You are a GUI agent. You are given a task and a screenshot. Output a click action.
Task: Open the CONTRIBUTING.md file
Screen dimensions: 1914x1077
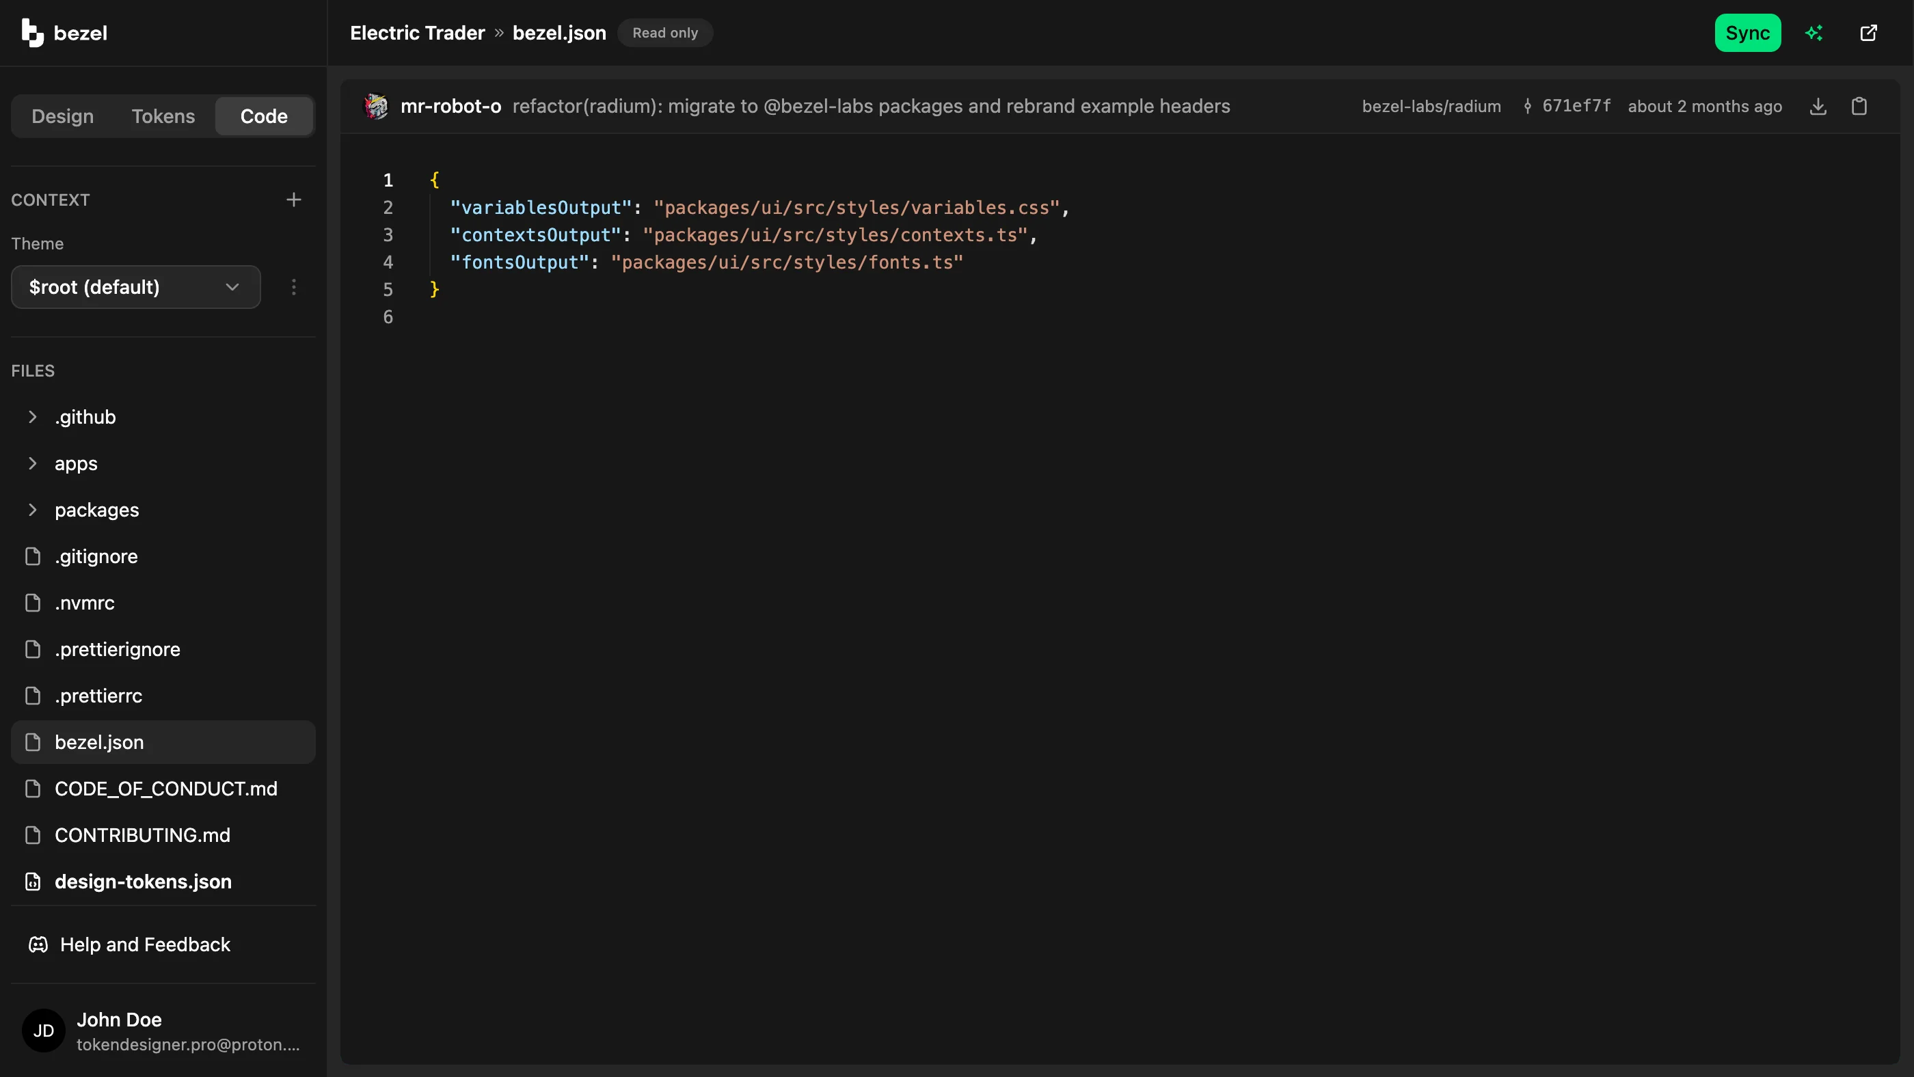pyautogui.click(x=163, y=835)
